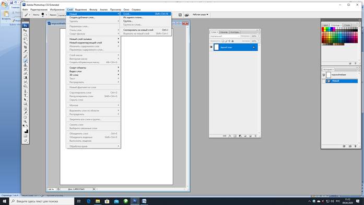Select the Crop tool
This screenshot has width=364, height=205.
(25, 47)
